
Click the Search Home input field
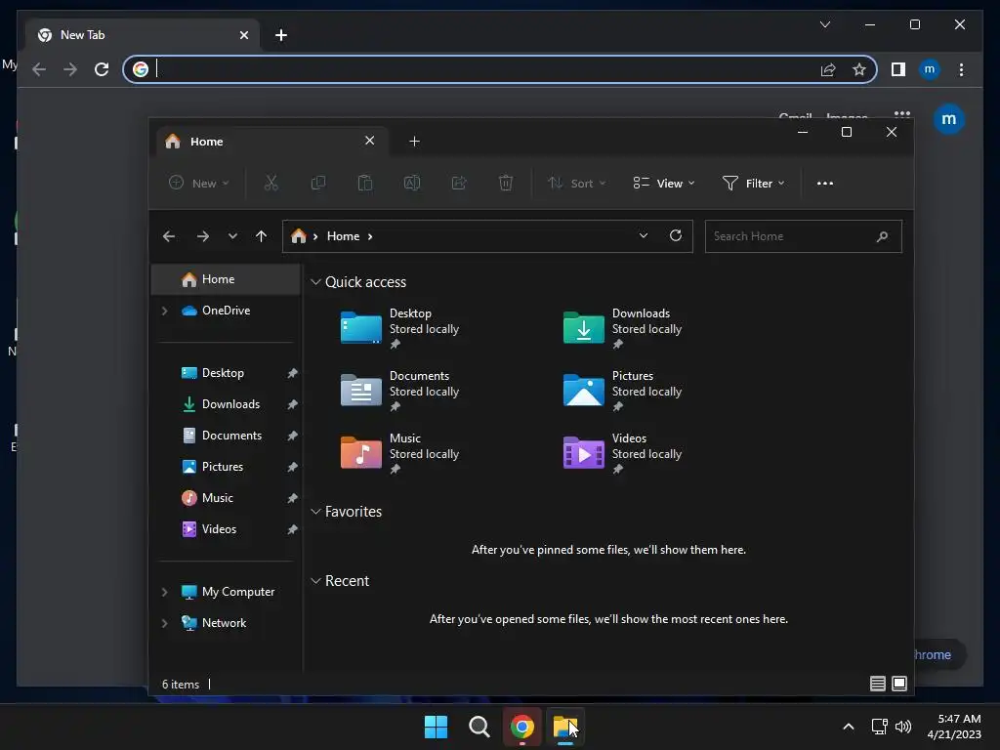[x=803, y=236]
